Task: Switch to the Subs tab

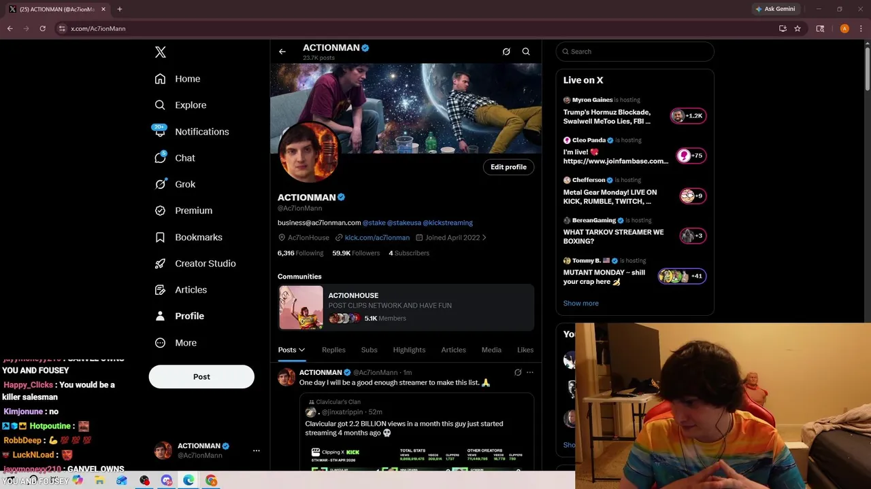Action: [369, 350]
